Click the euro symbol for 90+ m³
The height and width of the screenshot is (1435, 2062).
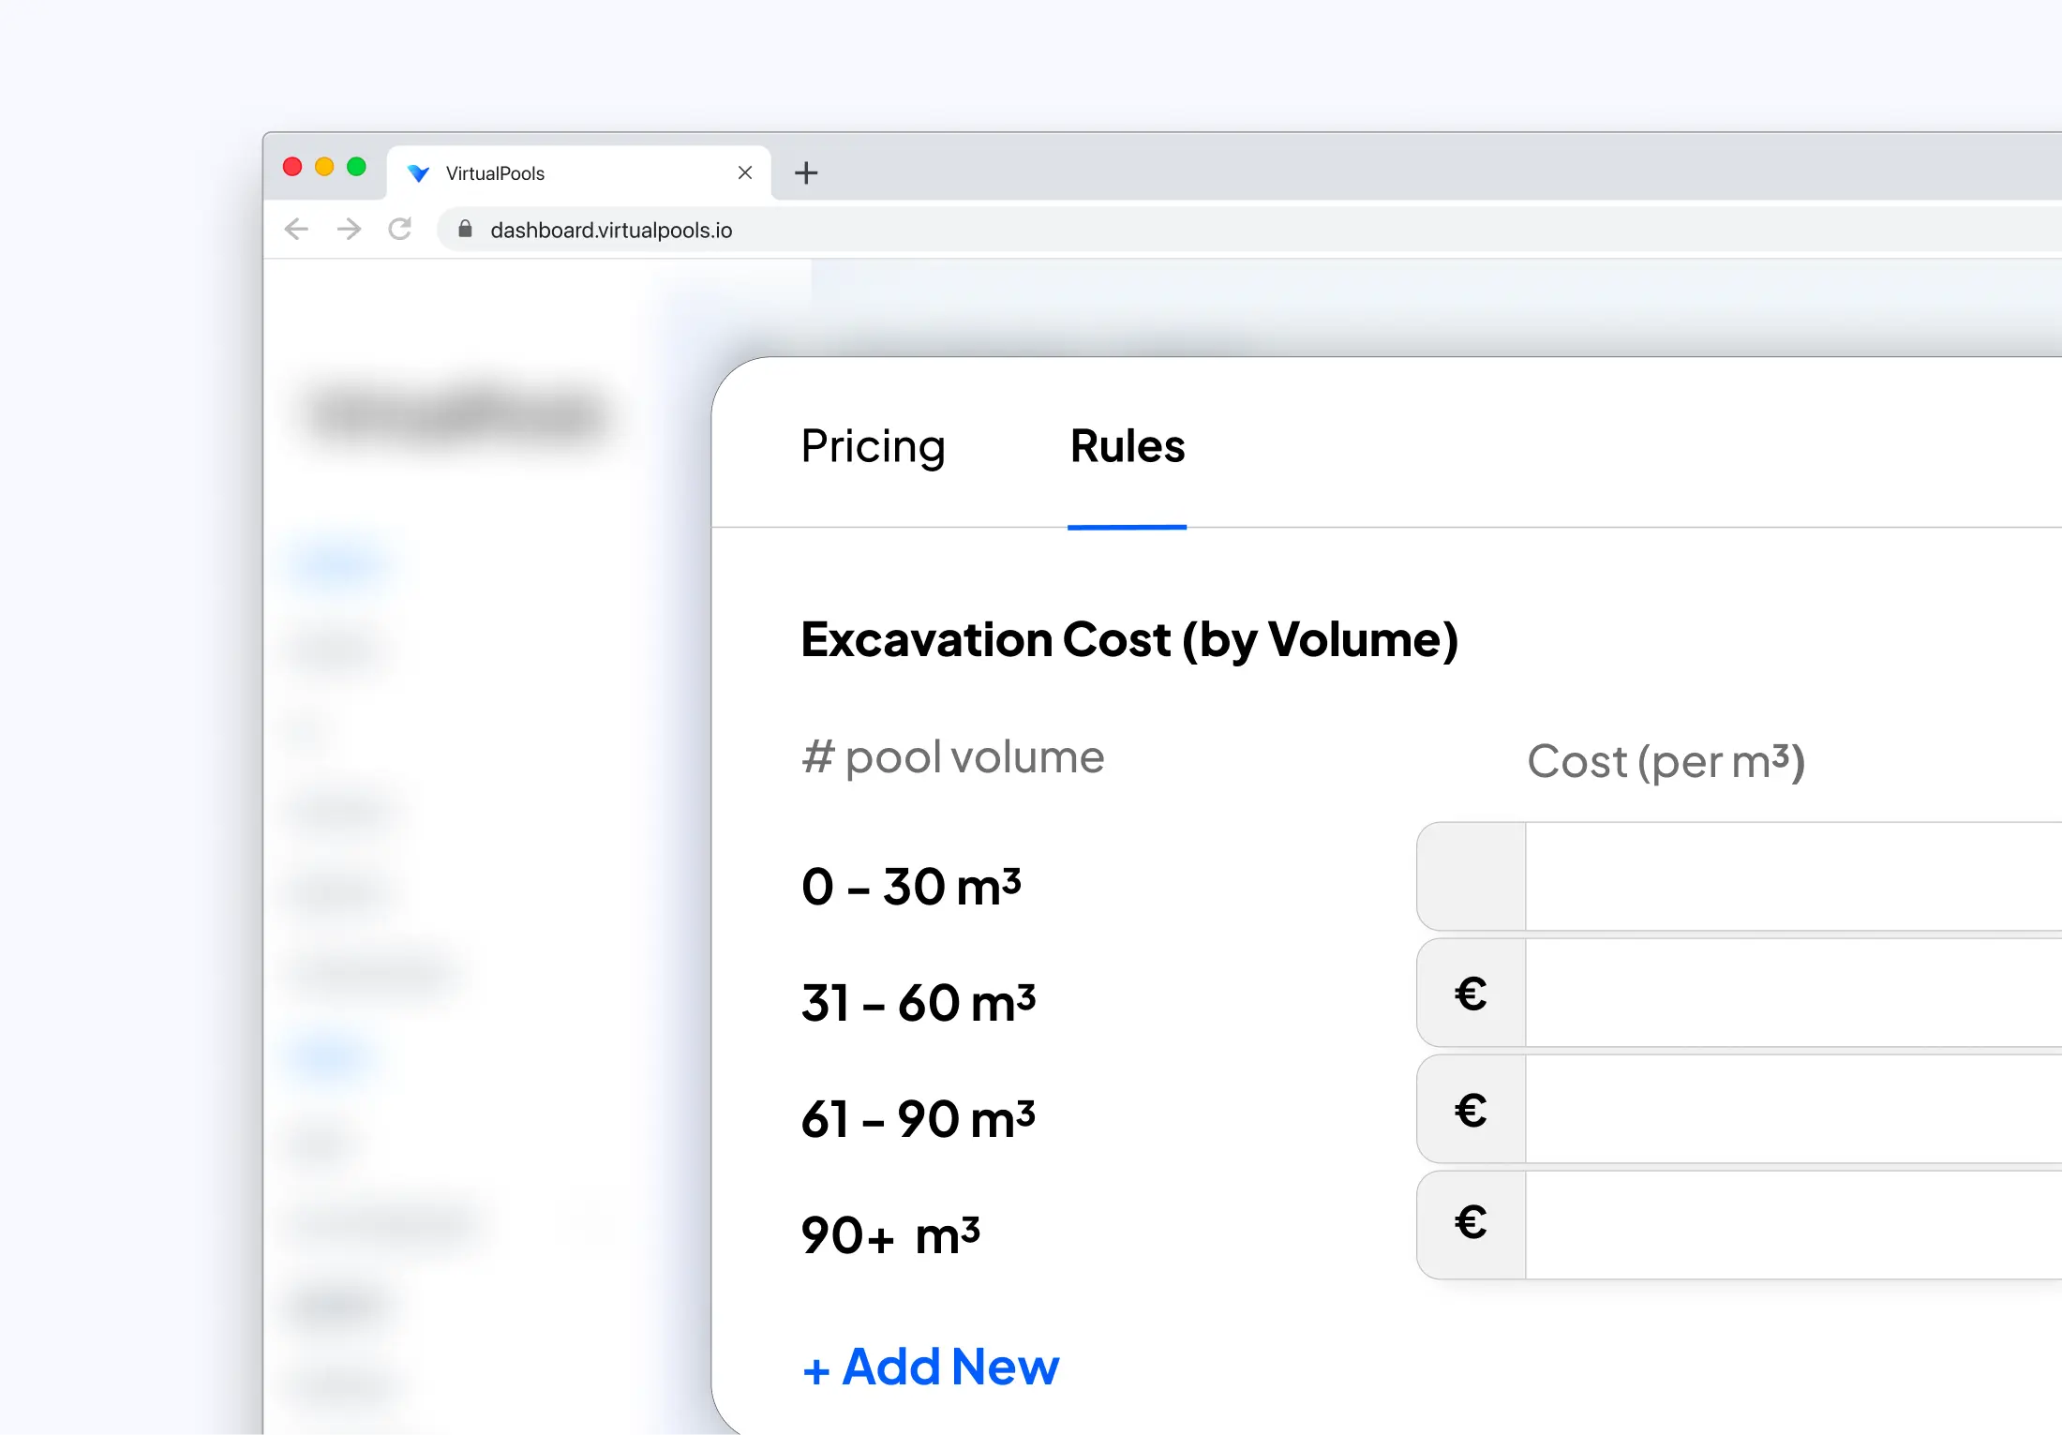(x=1471, y=1222)
